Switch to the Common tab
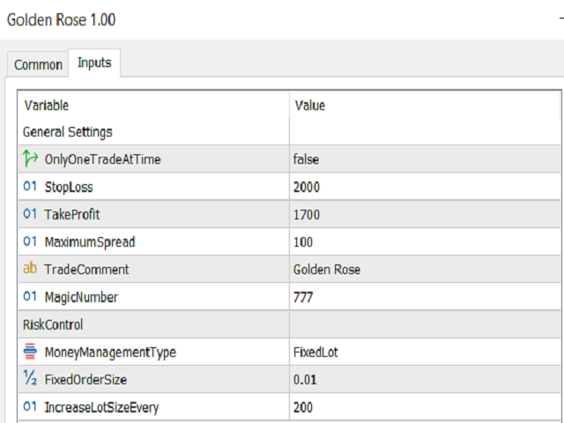Image resolution: width=564 pixels, height=423 pixels. point(38,64)
